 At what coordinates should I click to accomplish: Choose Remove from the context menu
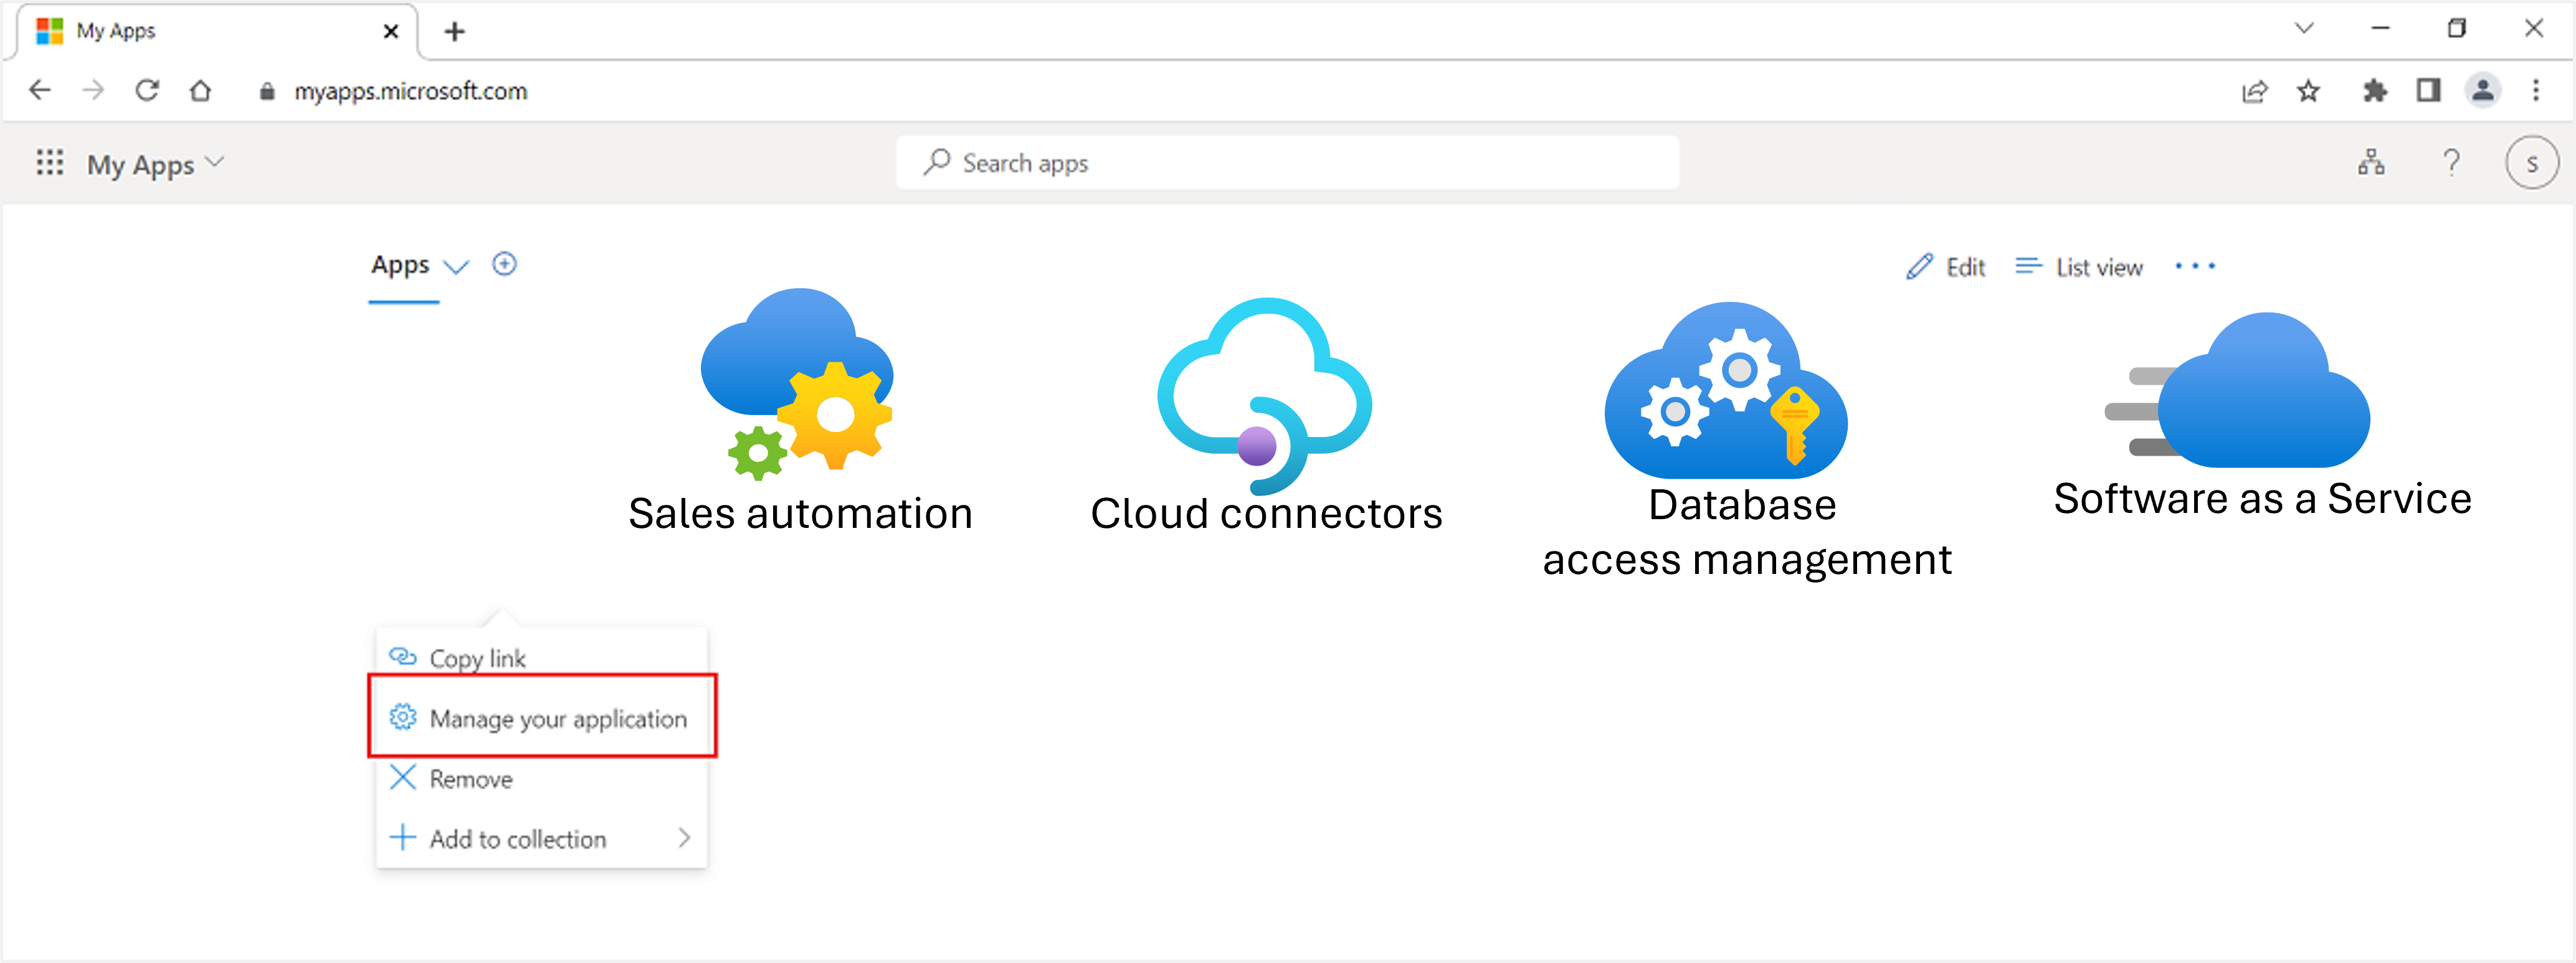[x=541, y=778]
